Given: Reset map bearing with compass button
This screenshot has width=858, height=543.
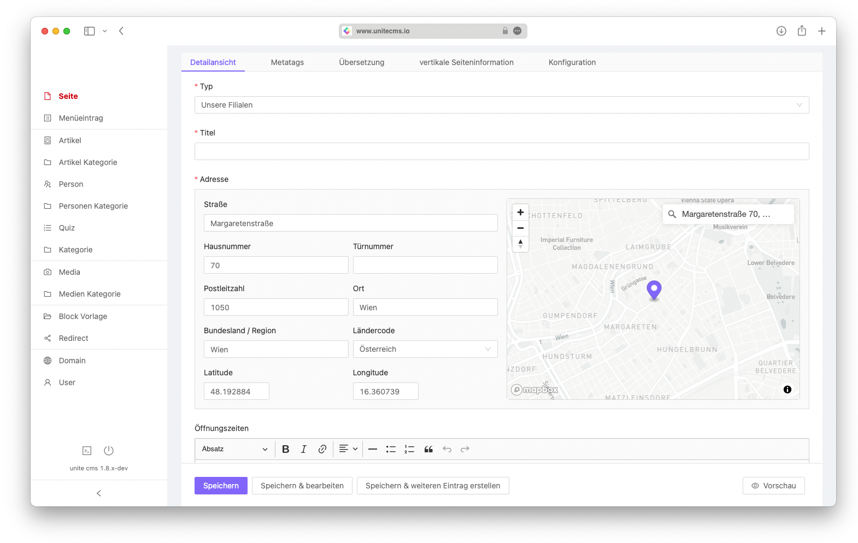Looking at the screenshot, I should [520, 244].
